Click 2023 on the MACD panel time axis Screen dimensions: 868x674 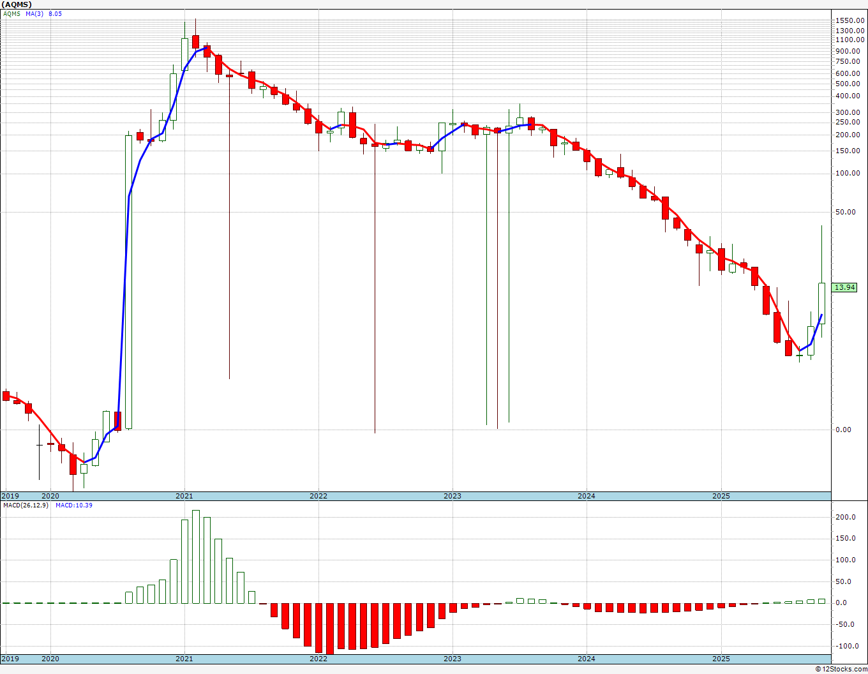click(x=452, y=659)
